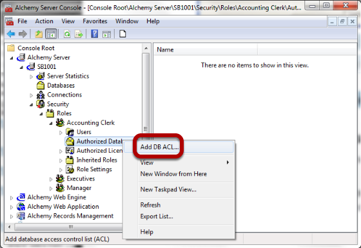Viewport: 361px width, 248px height.
Task: Collapse the SB1001 node
Action: click(x=21, y=68)
